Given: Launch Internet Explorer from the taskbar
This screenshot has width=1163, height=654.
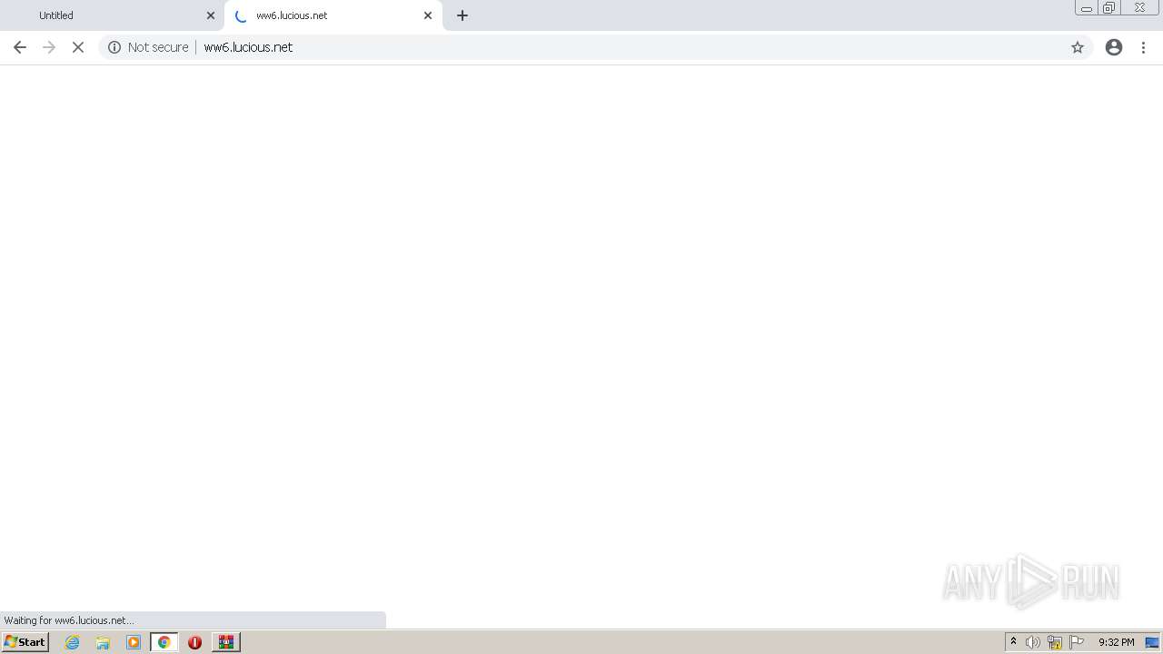Looking at the screenshot, I should click(73, 642).
